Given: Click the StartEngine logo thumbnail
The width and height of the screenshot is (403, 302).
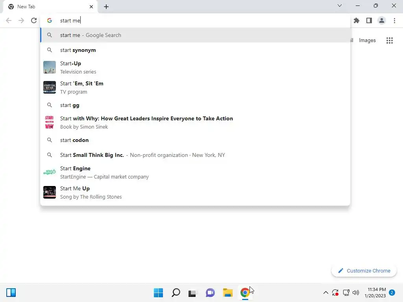Looking at the screenshot, I should click(x=50, y=172).
